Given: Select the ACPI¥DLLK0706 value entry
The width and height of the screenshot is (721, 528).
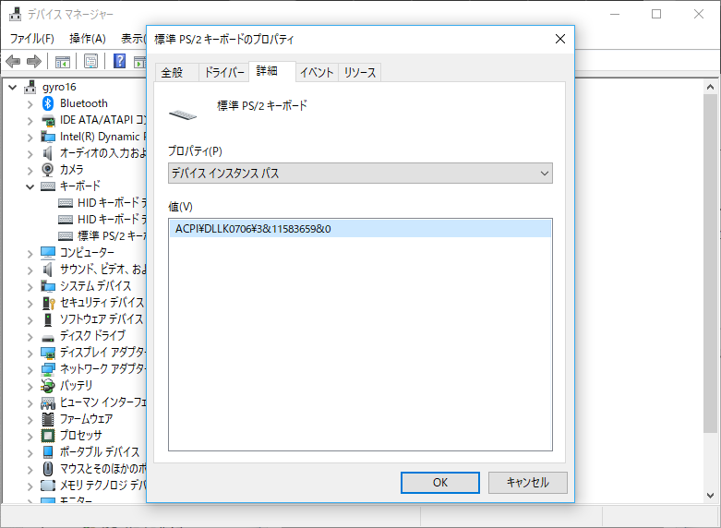Looking at the screenshot, I should coord(360,229).
